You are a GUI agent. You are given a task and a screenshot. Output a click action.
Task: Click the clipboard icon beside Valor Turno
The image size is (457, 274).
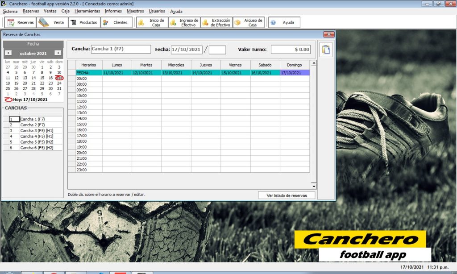pos(326,50)
